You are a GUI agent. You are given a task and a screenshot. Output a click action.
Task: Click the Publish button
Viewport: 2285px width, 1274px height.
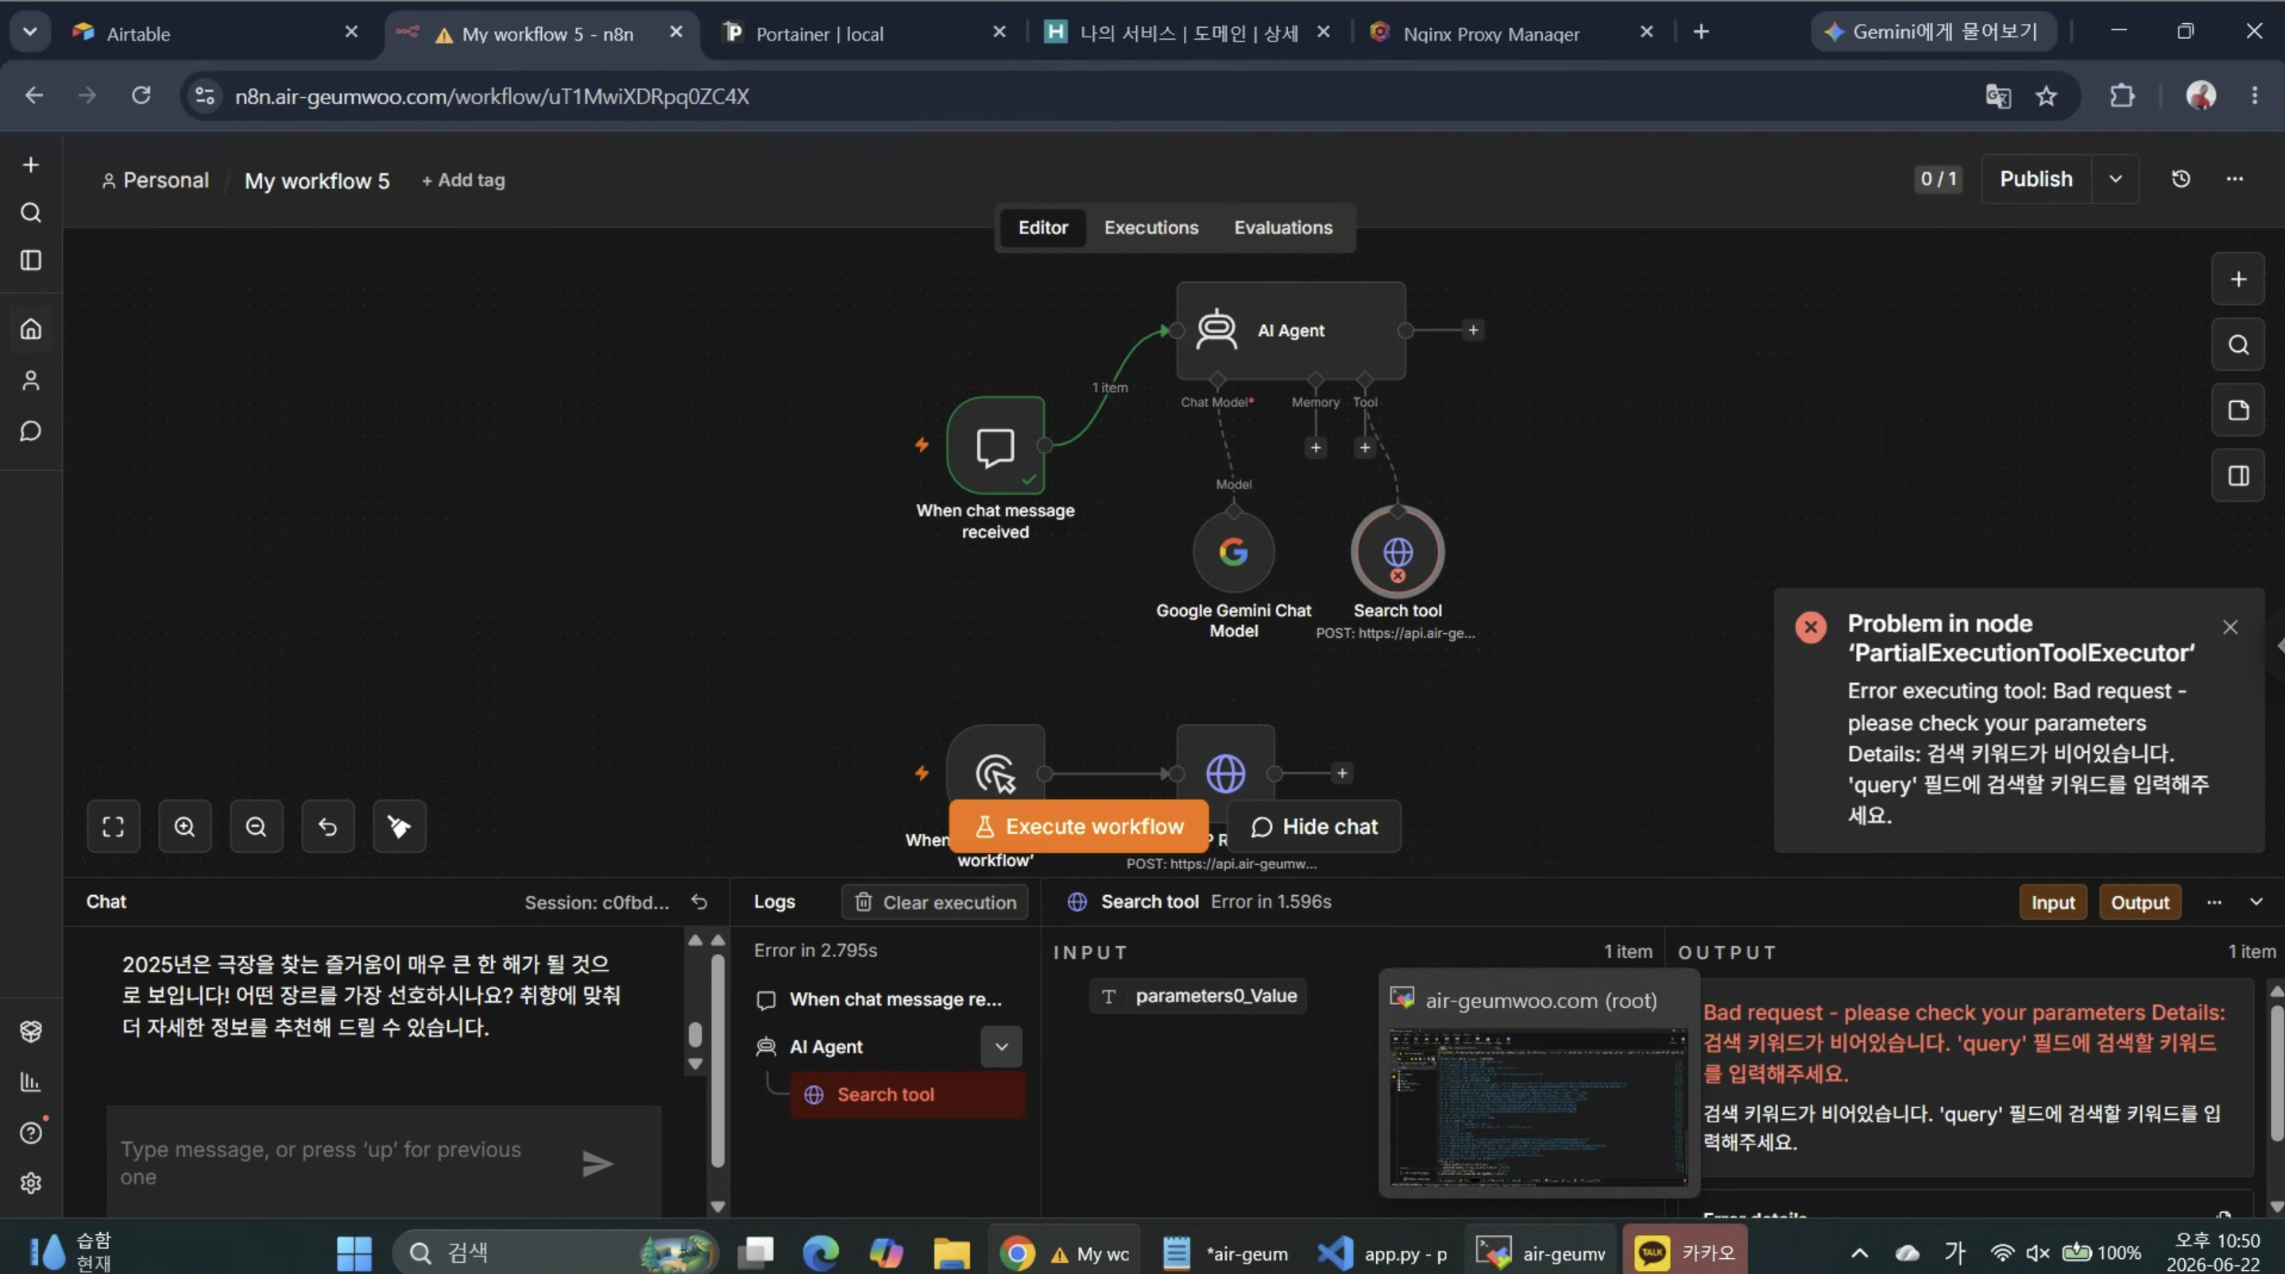[2036, 179]
